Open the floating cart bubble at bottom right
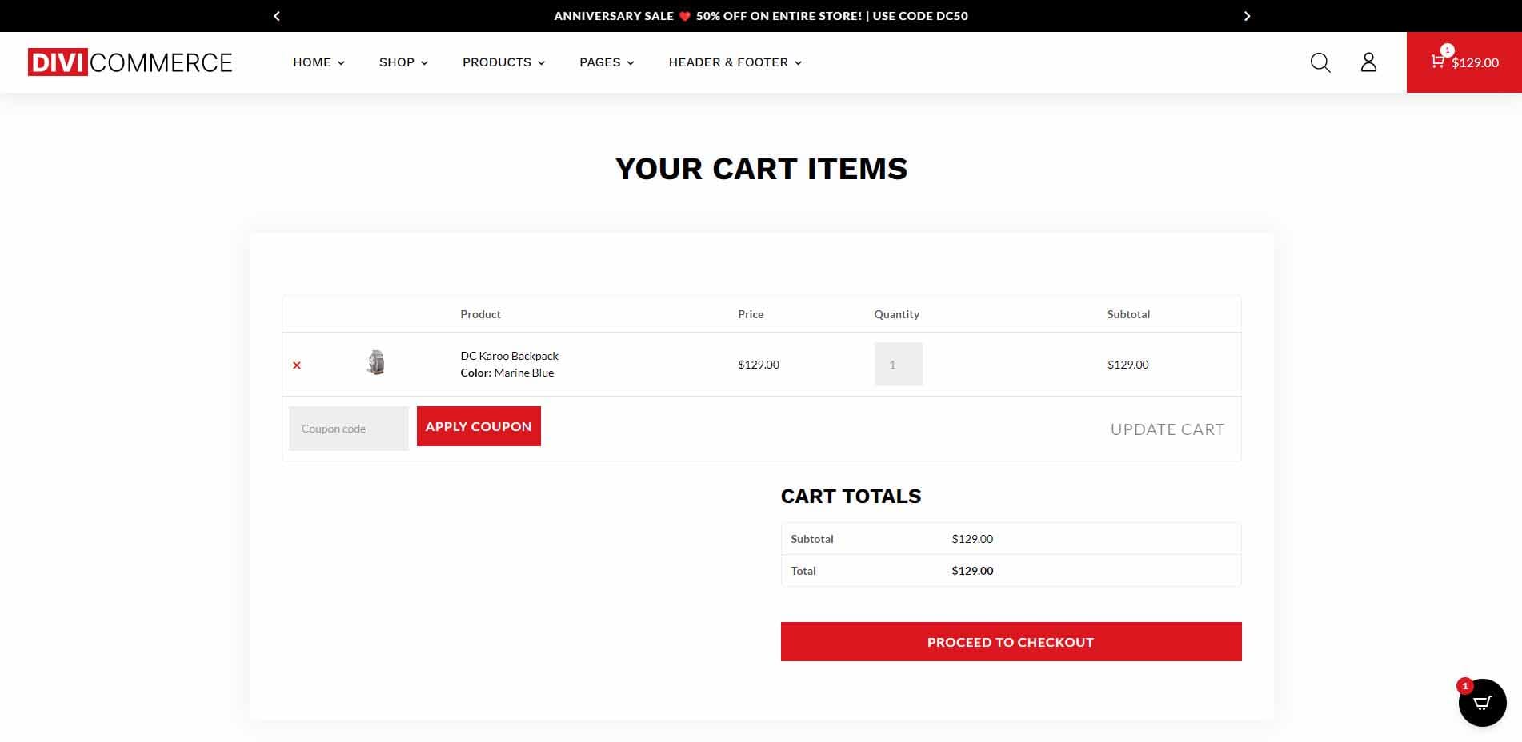This screenshot has width=1522, height=742. point(1481,703)
